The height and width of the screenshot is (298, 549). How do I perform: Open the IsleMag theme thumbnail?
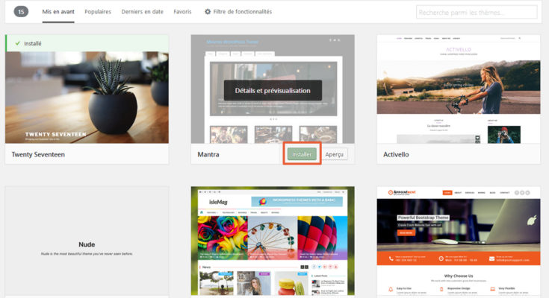273,241
